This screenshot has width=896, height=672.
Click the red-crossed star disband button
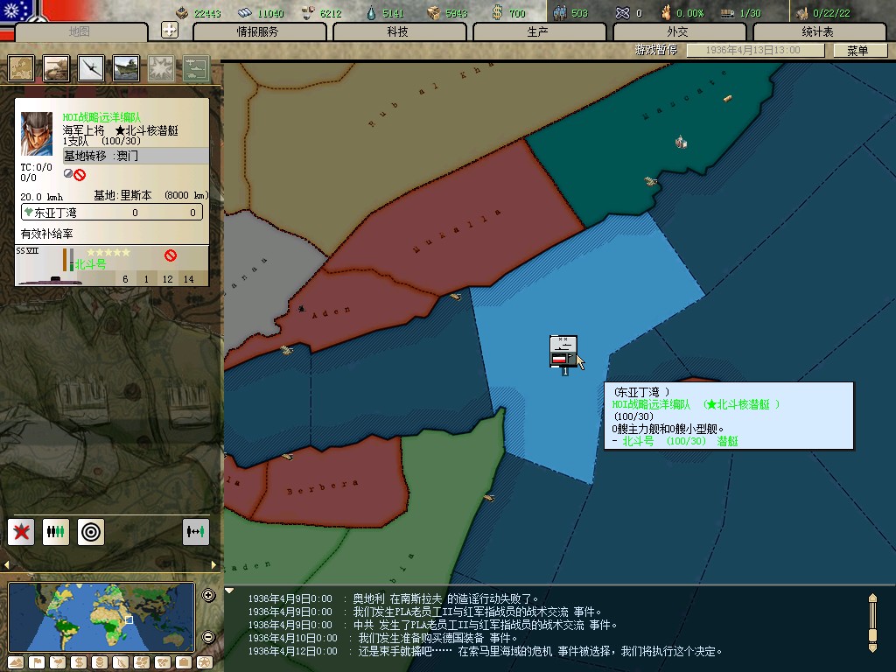[21, 531]
